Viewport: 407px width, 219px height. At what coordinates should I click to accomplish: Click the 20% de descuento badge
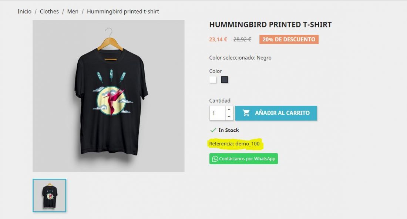(x=289, y=40)
